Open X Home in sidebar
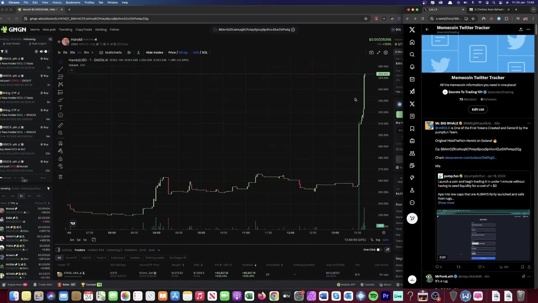 click(412, 42)
